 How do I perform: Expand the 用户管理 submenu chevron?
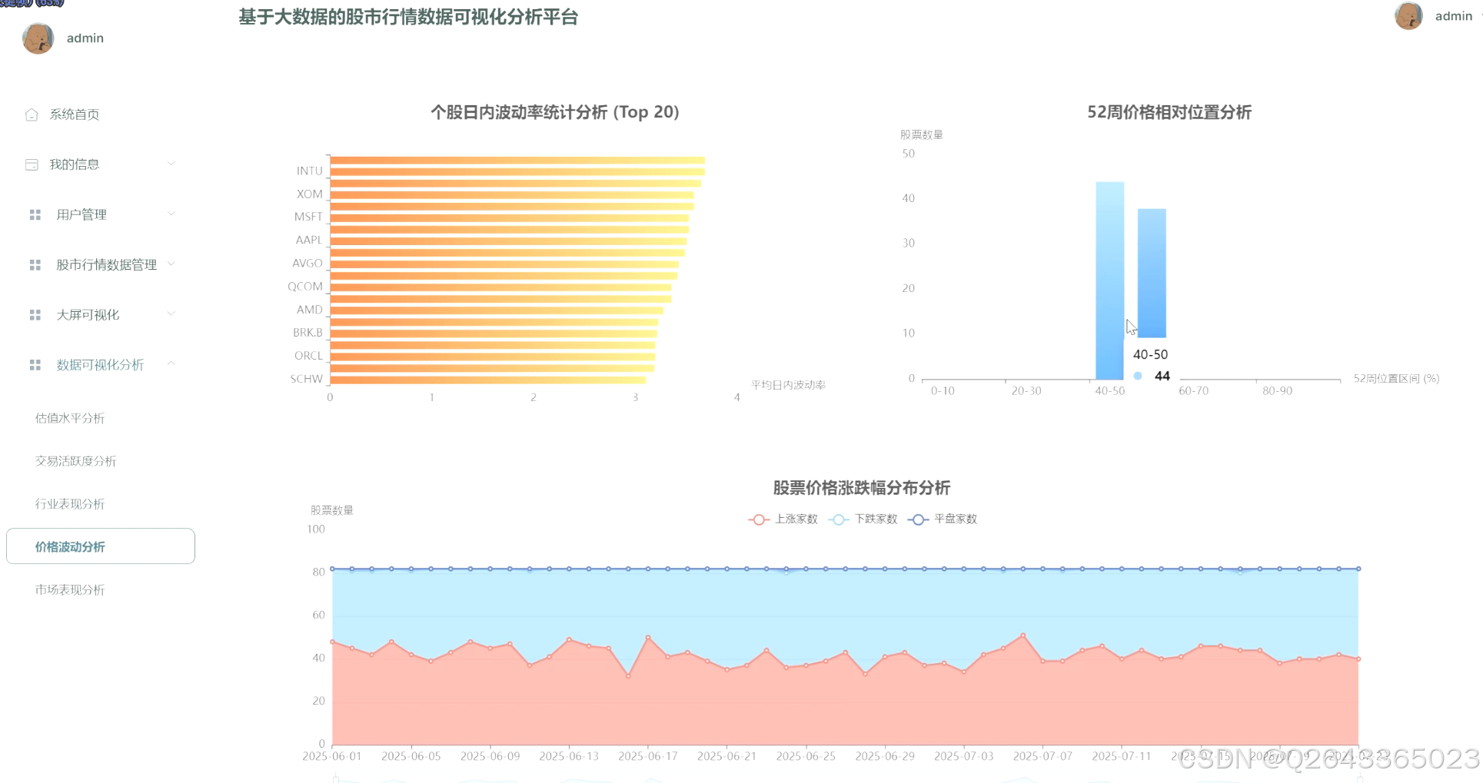point(171,214)
